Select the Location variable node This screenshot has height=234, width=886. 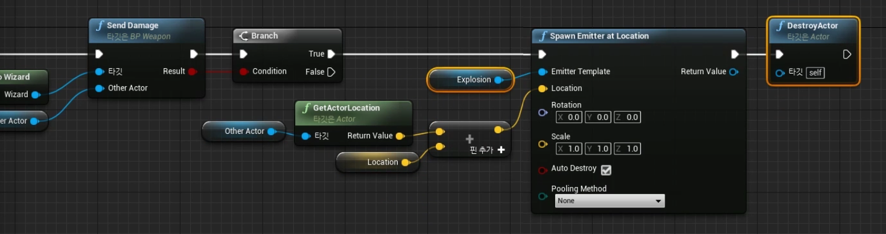pyautogui.click(x=378, y=162)
